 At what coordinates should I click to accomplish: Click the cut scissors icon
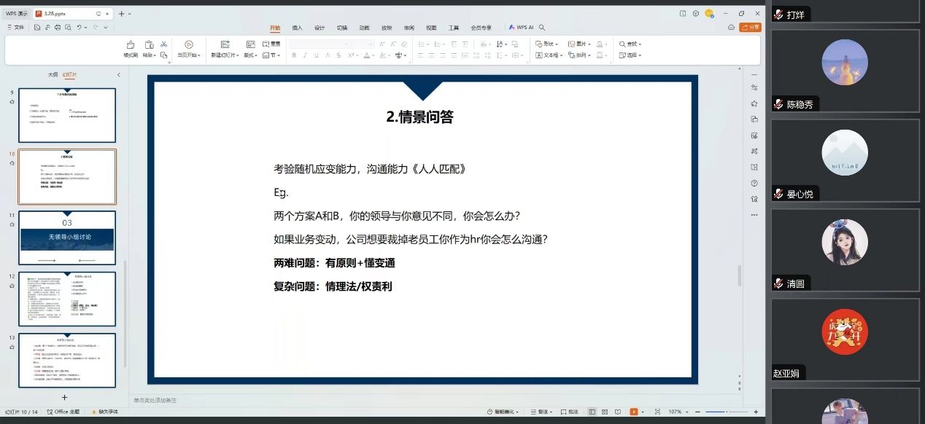pos(165,44)
